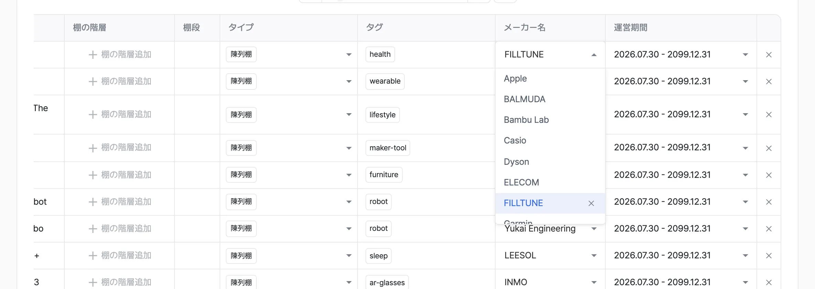Choose Apple from the maker list
The width and height of the screenshot is (815, 289).
[550, 78]
